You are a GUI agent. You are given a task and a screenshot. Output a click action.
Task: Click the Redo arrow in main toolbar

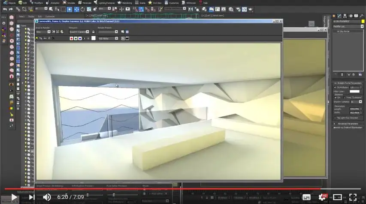coord(11,9)
